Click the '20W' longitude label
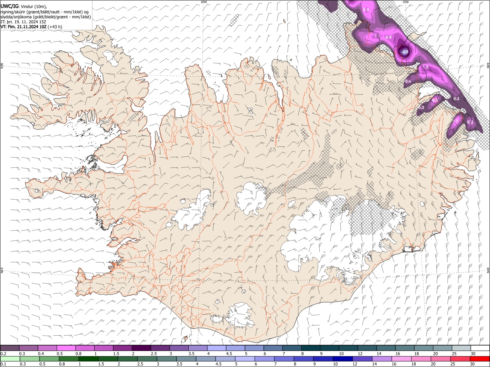 click(204, 2)
